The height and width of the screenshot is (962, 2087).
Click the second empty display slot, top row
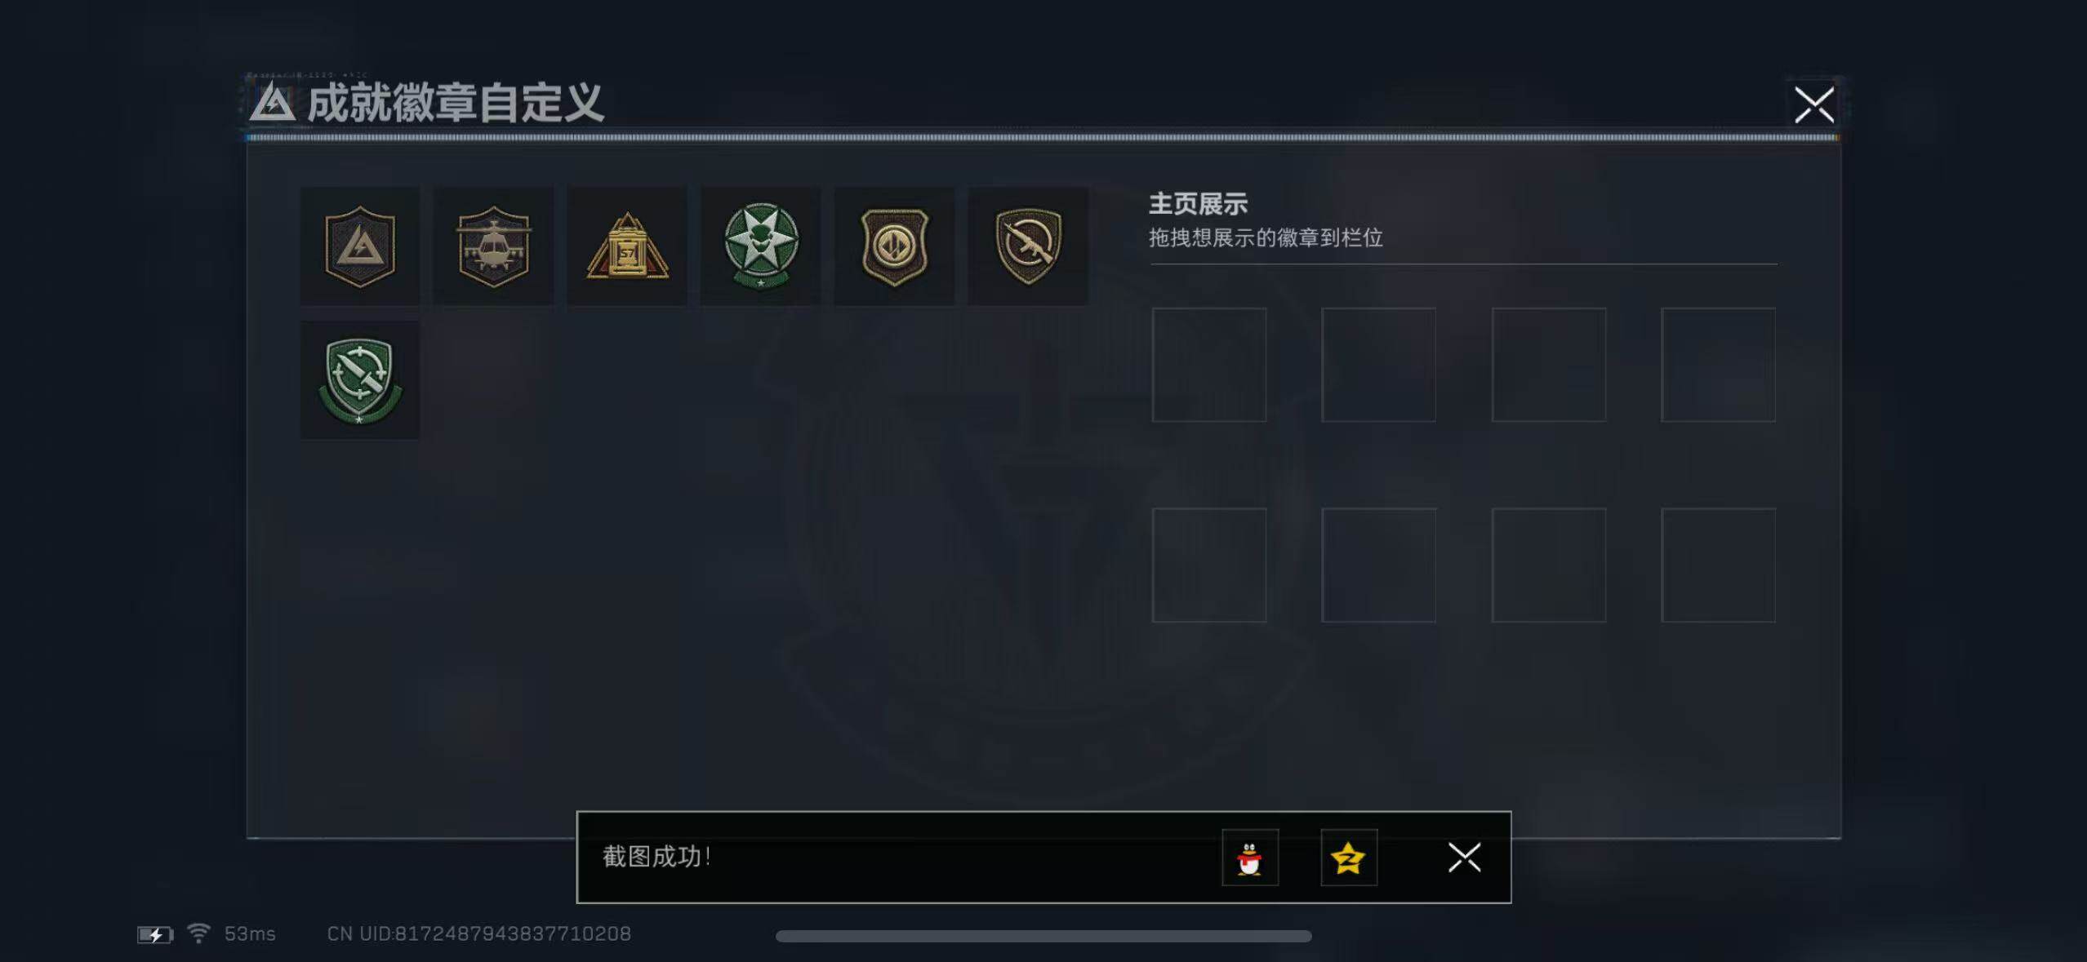(x=1379, y=365)
